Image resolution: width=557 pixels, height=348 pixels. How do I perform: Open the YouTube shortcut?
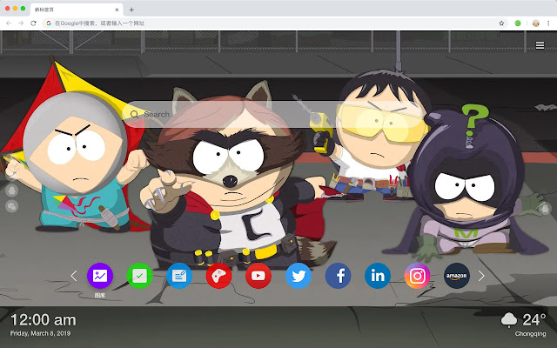(x=258, y=276)
